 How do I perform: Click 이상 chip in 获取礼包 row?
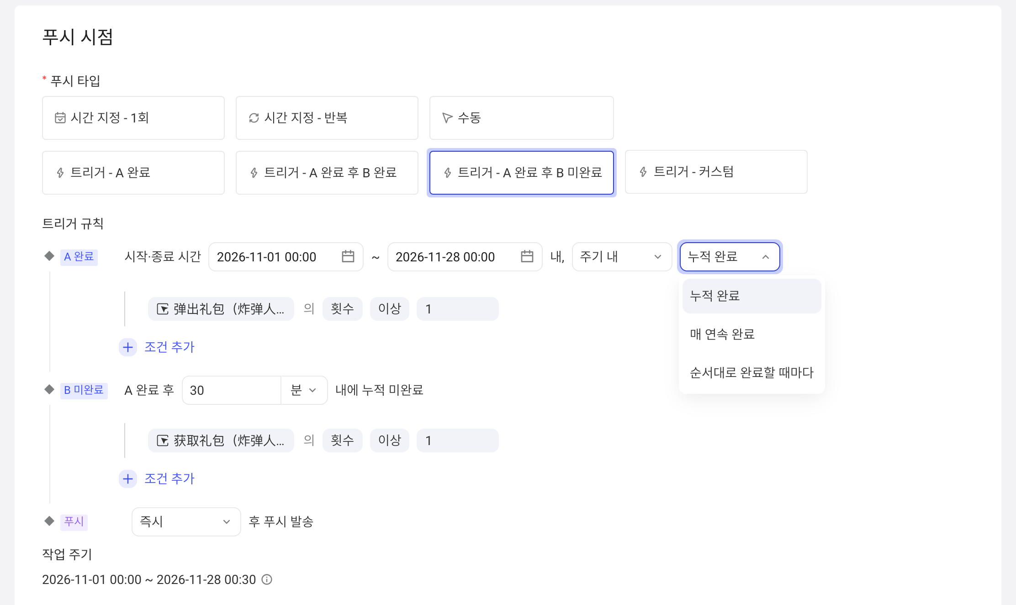pyautogui.click(x=389, y=441)
